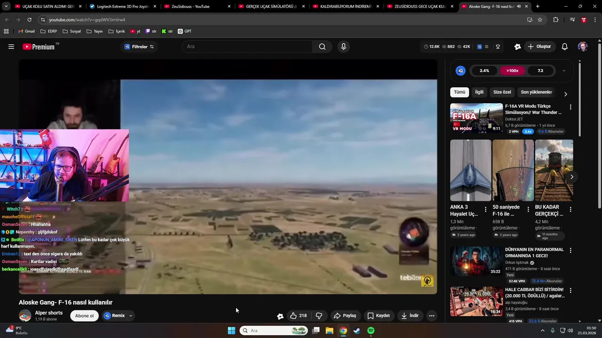Open the channel avatar for Alper shorts
Viewport: 602px width, 338px height.
click(25, 316)
